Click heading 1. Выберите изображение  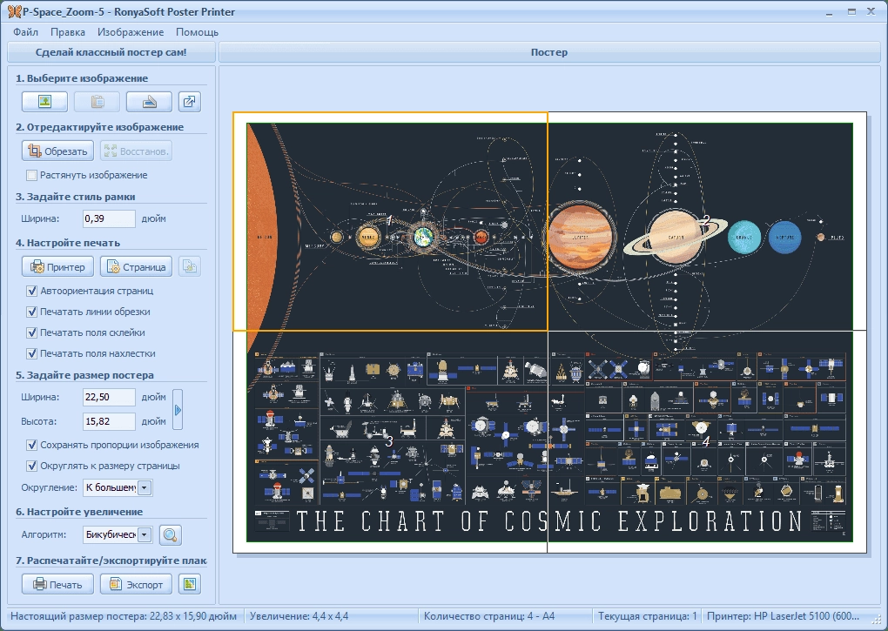tap(82, 78)
